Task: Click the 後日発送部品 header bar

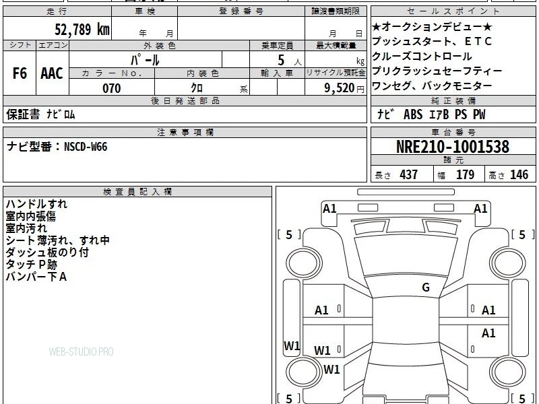Action: (185, 100)
